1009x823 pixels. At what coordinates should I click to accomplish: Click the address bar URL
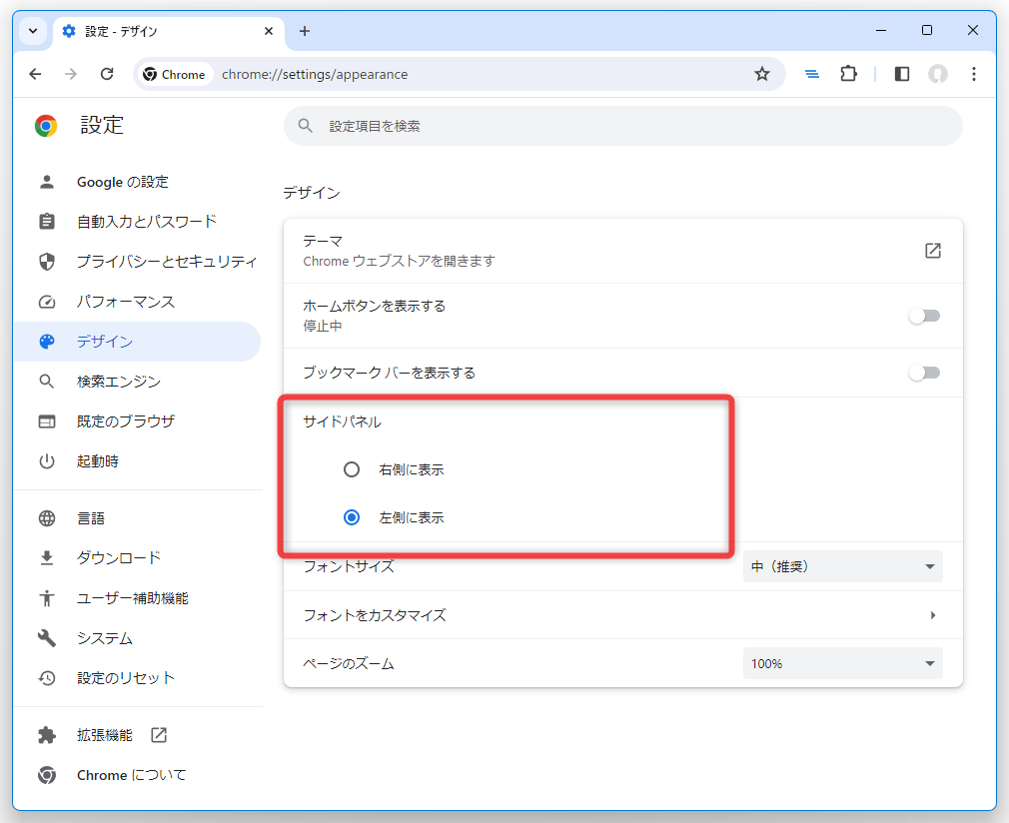click(x=315, y=74)
